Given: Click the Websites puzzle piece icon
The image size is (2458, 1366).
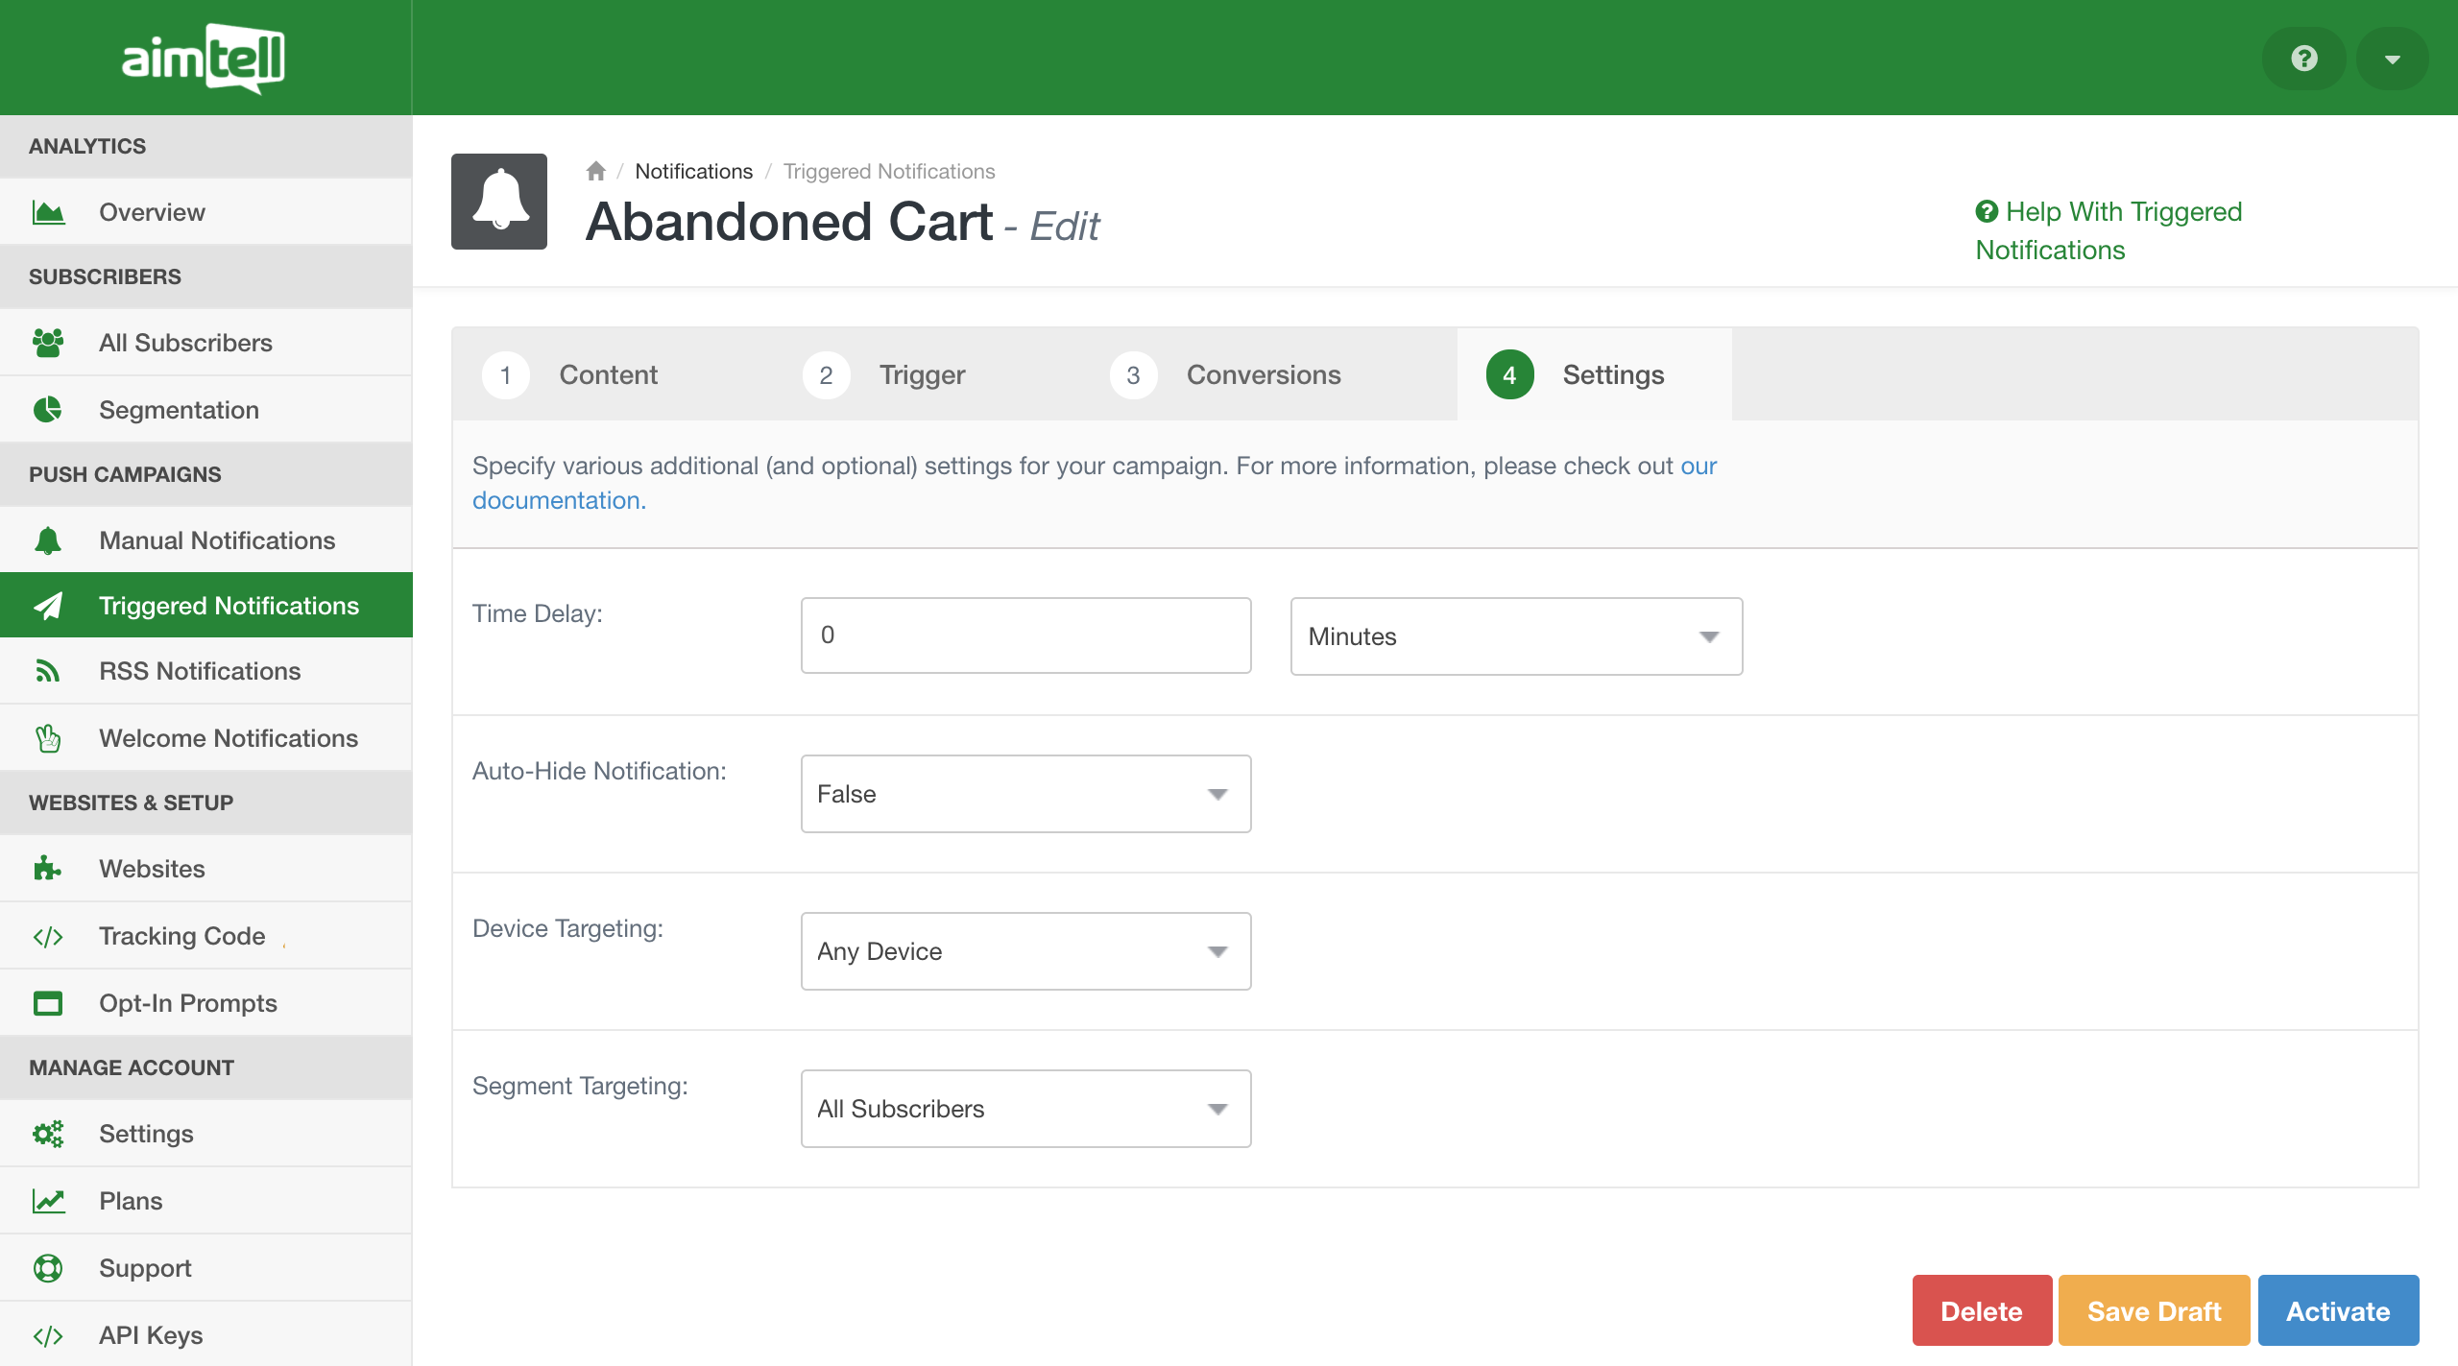Looking at the screenshot, I should [x=48, y=869].
